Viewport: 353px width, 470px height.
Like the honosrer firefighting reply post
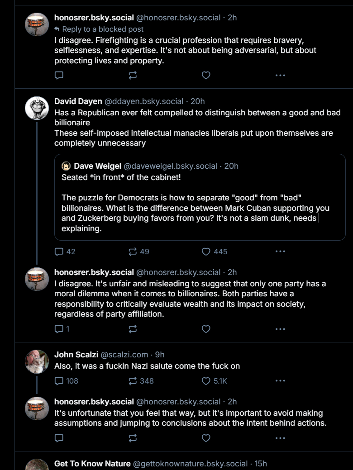pyautogui.click(x=206, y=75)
